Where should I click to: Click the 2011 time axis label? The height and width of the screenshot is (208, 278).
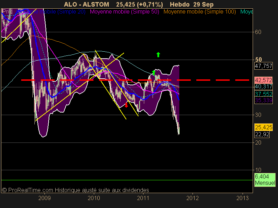click(143, 198)
